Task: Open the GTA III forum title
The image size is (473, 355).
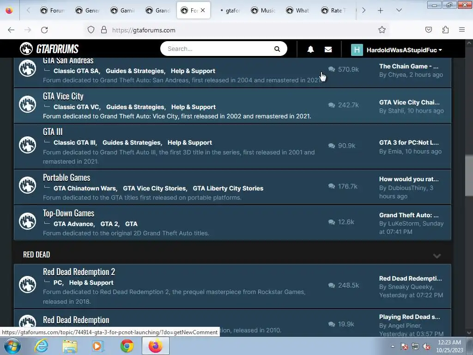Action: coord(53,132)
